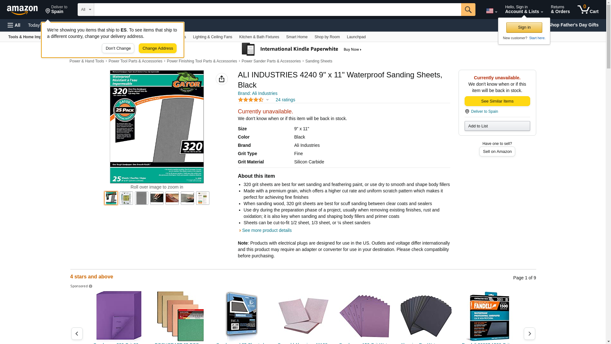The width and height of the screenshot is (611, 344).
Task: Open the Smart Home tab
Action: (297, 37)
